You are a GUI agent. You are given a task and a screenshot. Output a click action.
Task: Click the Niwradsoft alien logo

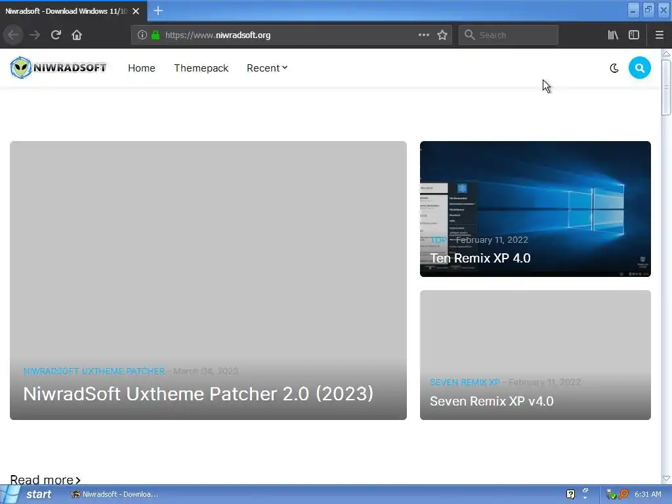coord(58,68)
